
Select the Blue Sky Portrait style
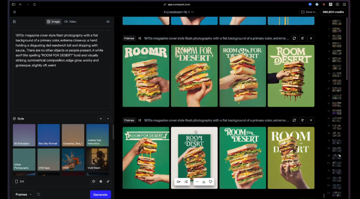(x=49, y=135)
